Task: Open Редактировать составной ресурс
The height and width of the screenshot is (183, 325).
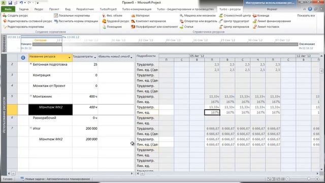Action: 27,21
